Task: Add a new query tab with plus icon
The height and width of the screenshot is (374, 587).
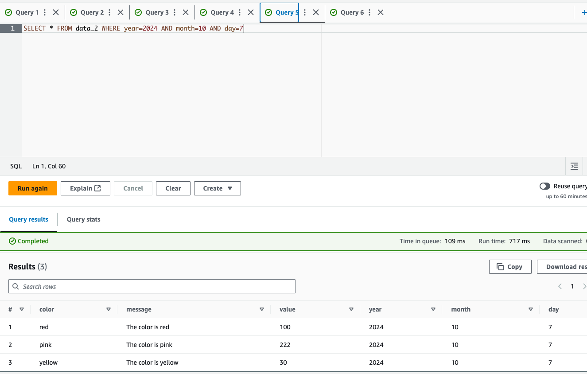Action: point(583,12)
